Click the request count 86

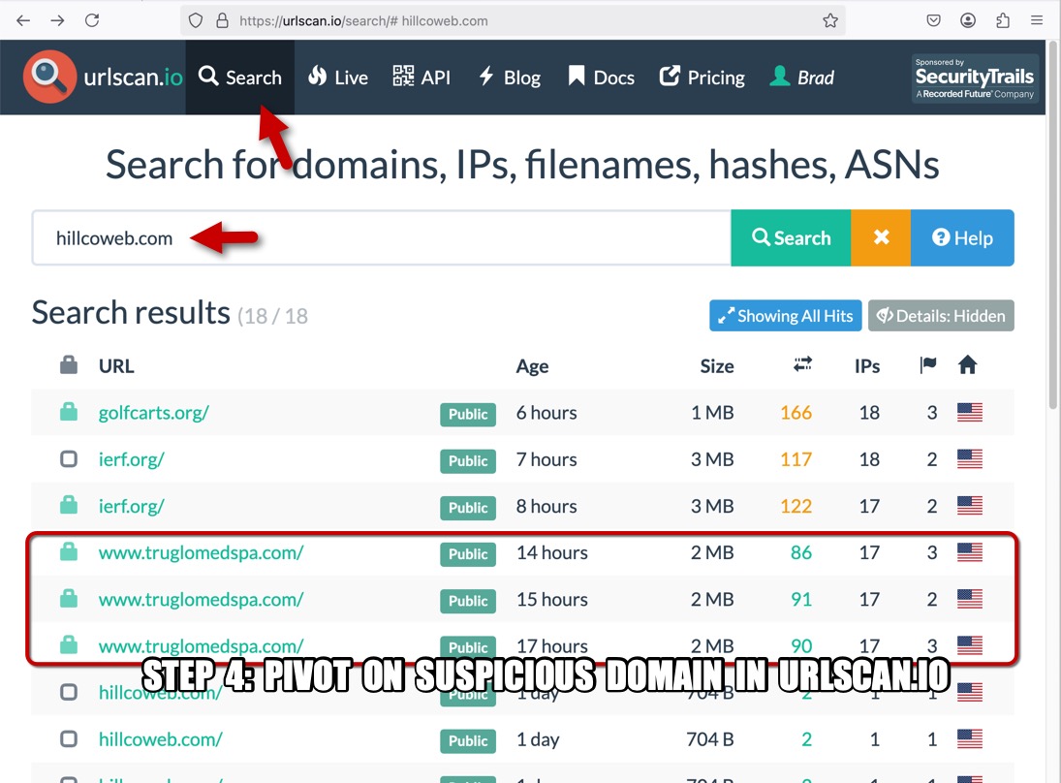tap(801, 552)
